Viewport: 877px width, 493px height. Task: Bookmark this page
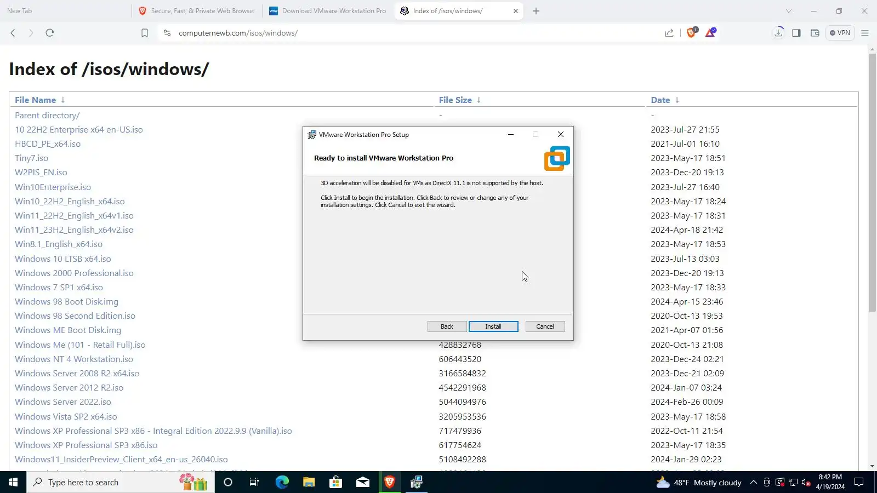click(x=145, y=33)
